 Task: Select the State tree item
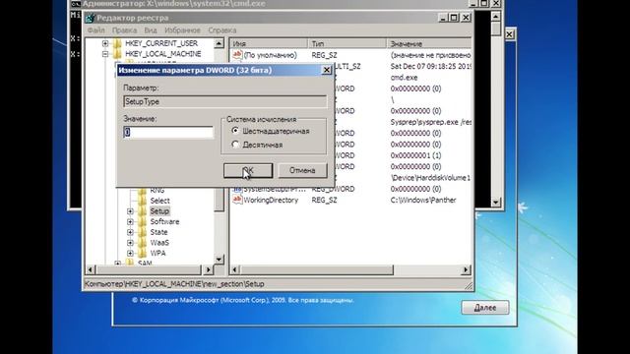tap(158, 232)
